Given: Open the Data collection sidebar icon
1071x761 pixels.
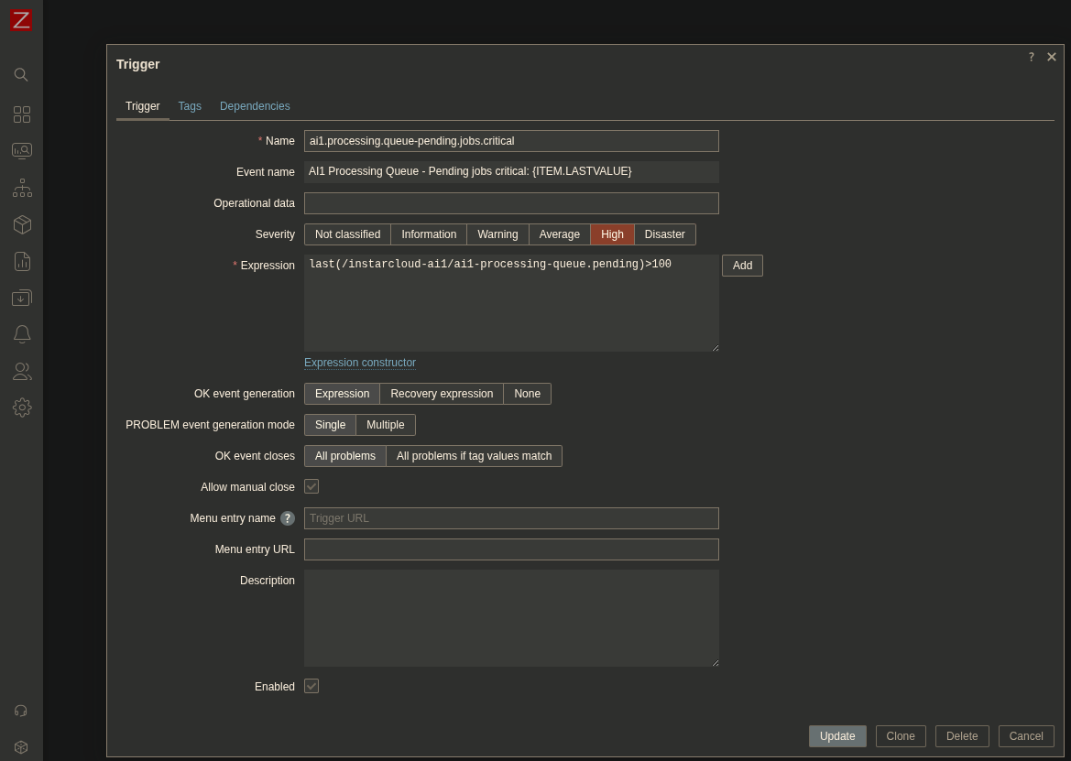Looking at the screenshot, I should point(22,298).
